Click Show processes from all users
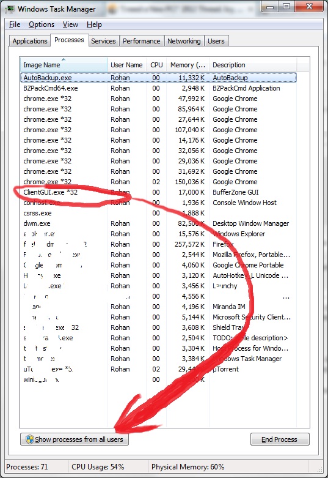The image size is (328, 478). point(75,439)
